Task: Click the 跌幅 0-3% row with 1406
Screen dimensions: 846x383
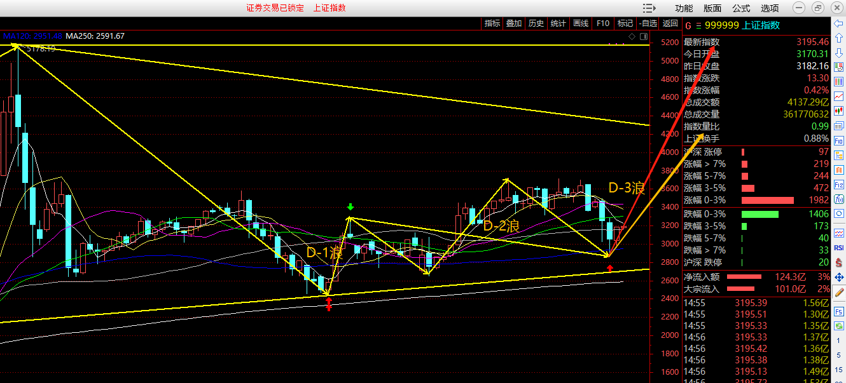Action: coord(757,214)
